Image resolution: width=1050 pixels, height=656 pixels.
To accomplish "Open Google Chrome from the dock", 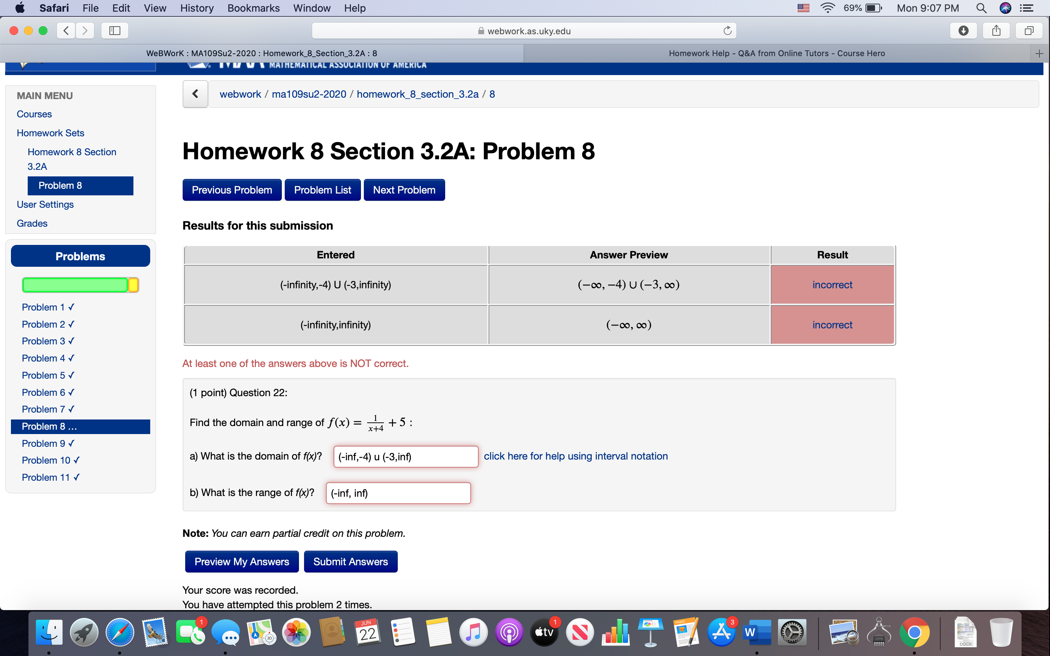I will click(914, 632).
